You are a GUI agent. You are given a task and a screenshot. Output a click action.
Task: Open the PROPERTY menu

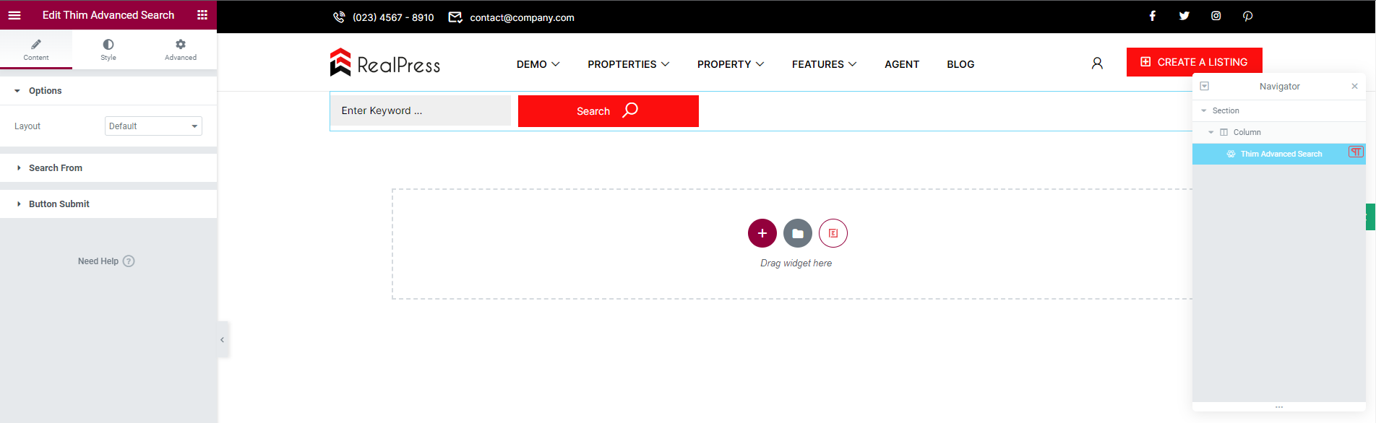[x=731, y=64]
